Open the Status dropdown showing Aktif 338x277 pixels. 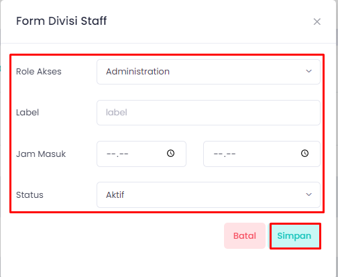coord(209,195)
